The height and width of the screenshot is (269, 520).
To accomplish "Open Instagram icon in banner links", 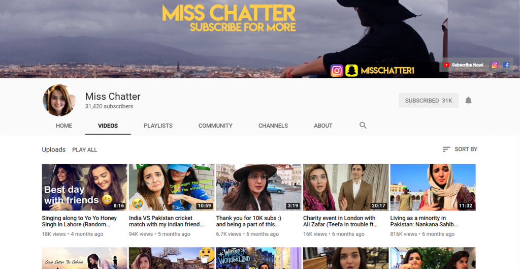I will [x=495, y=65].
